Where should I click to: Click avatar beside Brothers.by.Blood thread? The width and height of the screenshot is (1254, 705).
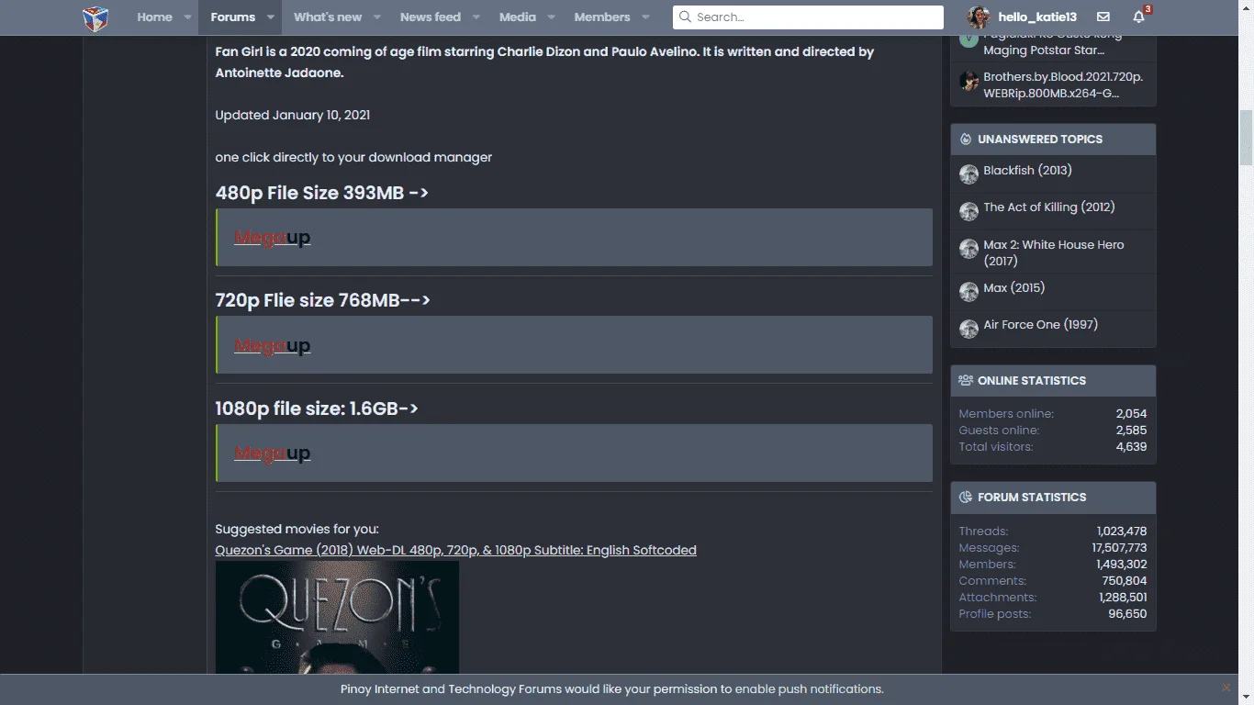coord(968,82)
